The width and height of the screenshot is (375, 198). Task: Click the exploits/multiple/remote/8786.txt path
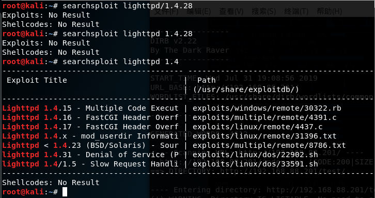pyautogui.click(x=269, y=145)
